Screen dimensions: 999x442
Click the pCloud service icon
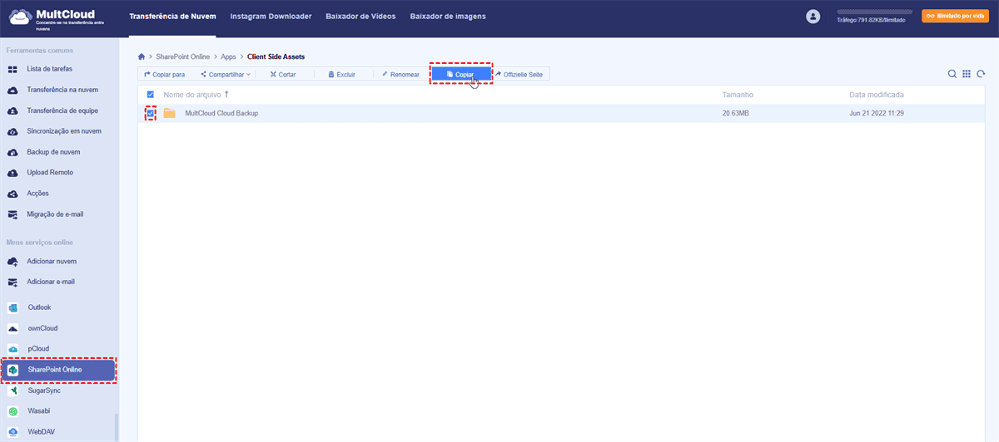point(13,349)
